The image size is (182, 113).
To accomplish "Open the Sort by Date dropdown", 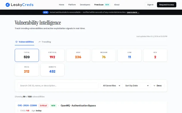I will [136, 86].
